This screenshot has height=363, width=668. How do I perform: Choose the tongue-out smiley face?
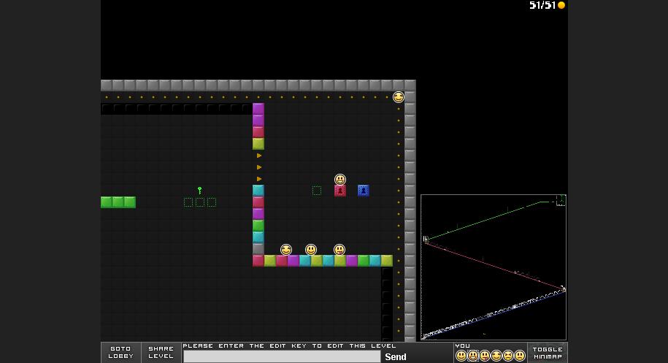pyautogui.click(x=485, y=355)
